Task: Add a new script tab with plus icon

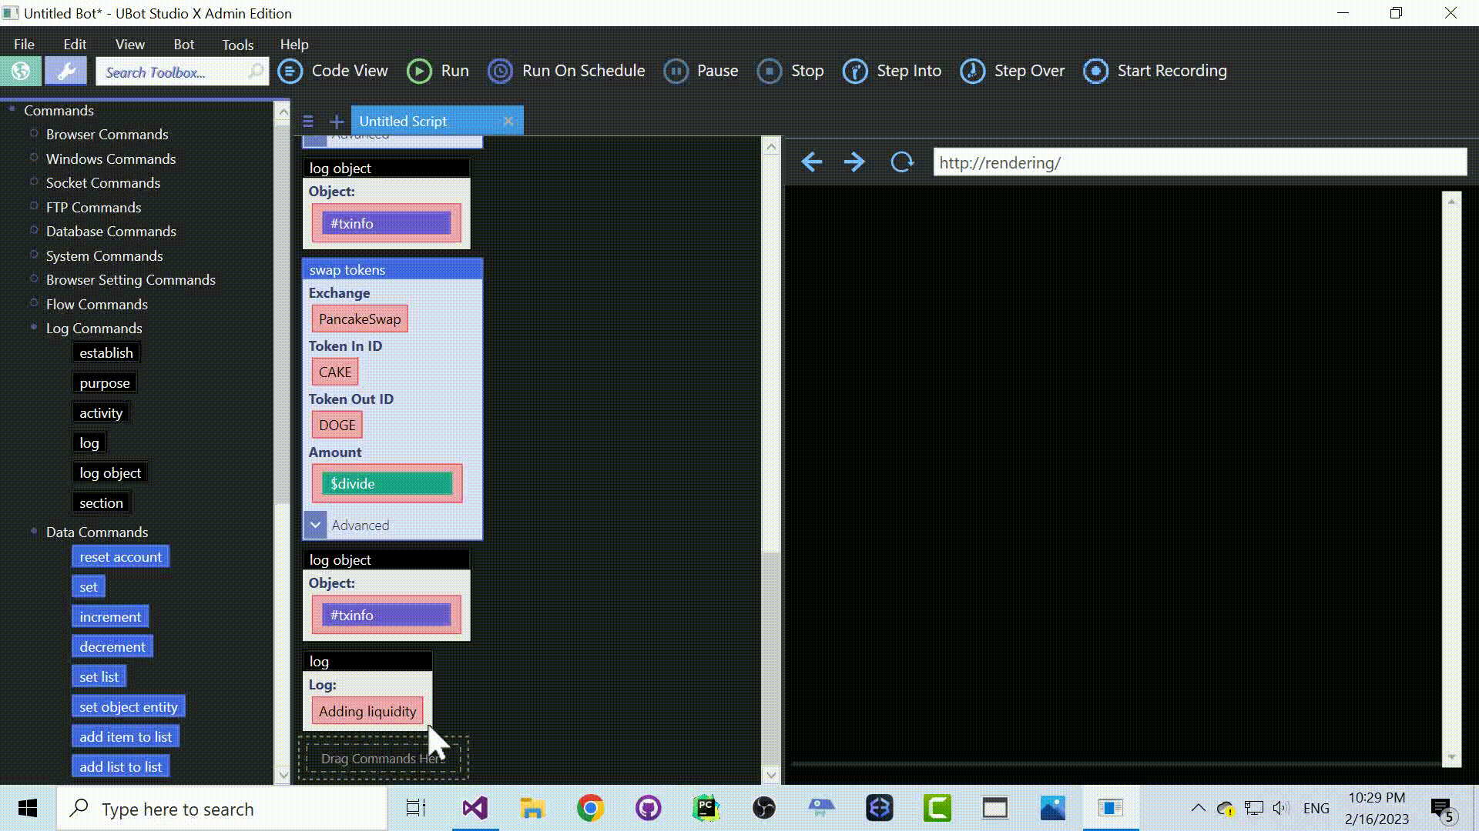Action: [x=337, y=122]
